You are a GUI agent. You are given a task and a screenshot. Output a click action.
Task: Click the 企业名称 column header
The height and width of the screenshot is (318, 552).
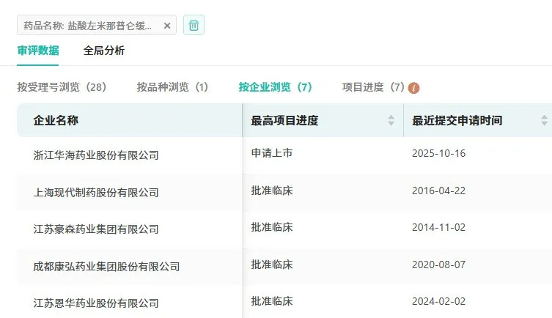56,120
